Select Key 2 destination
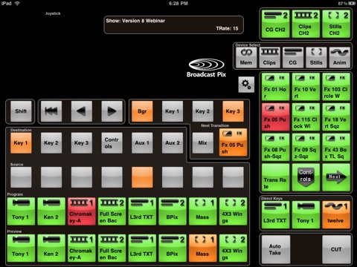357x267 pixels. coord(51,143)
